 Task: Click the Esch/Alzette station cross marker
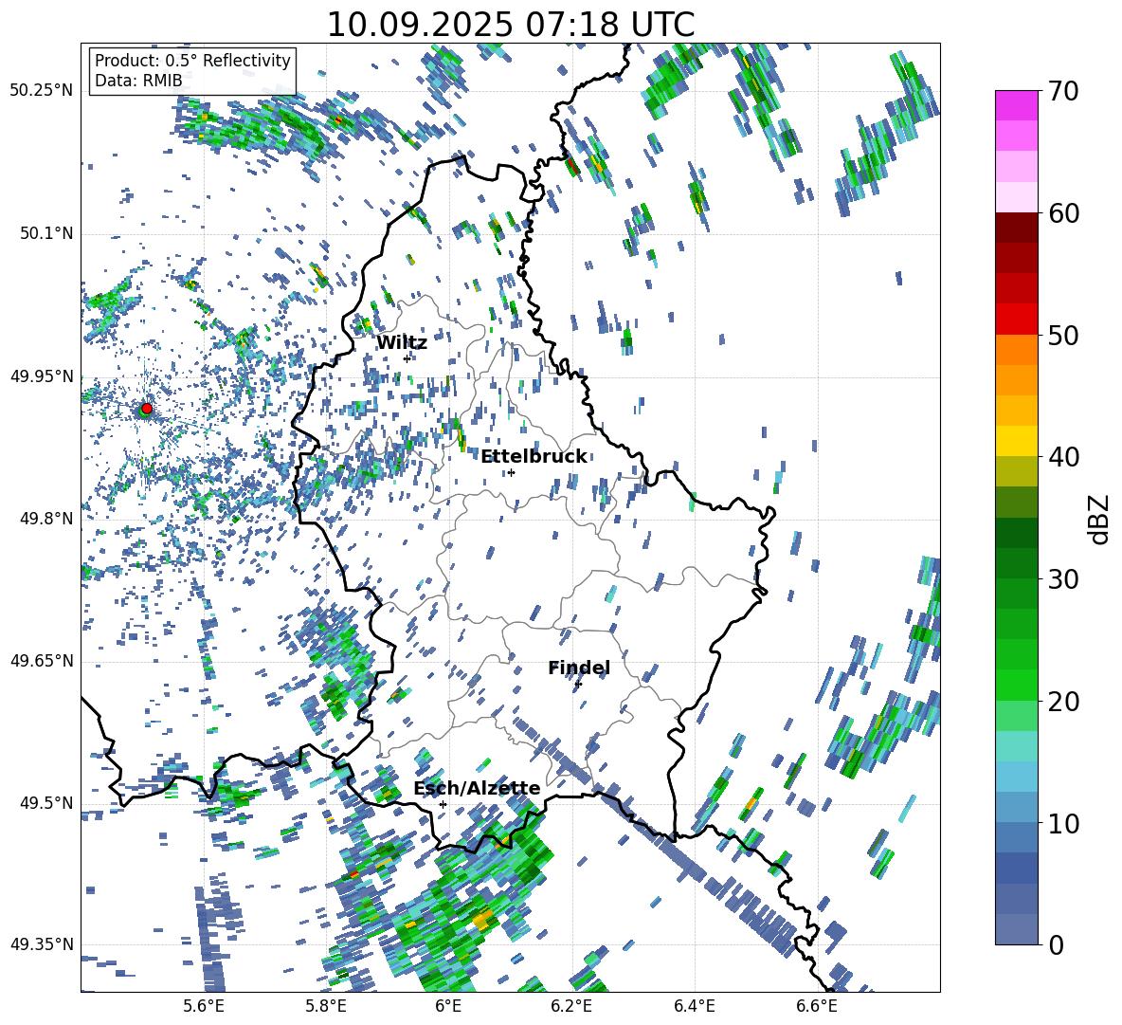click(x=443, y=804)
